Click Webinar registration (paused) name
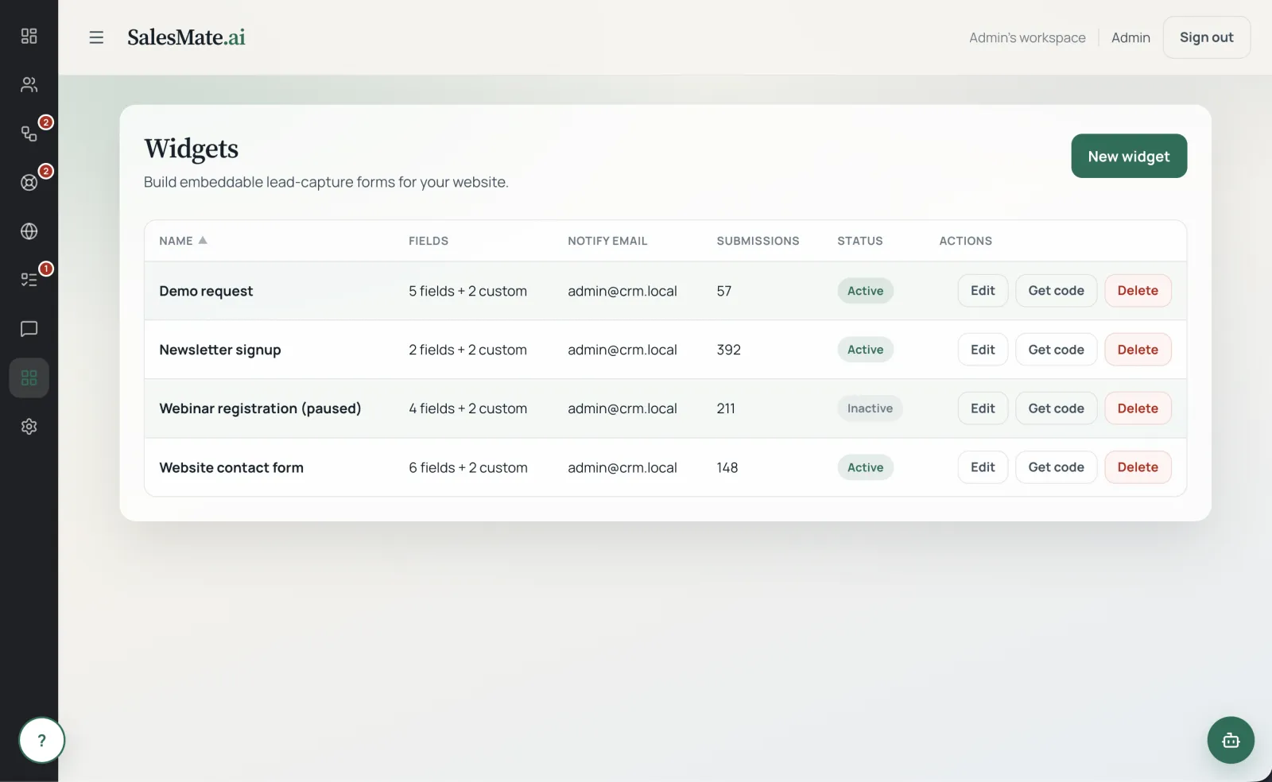Viewport: 1272px width, 782px height. coord(260,408)
